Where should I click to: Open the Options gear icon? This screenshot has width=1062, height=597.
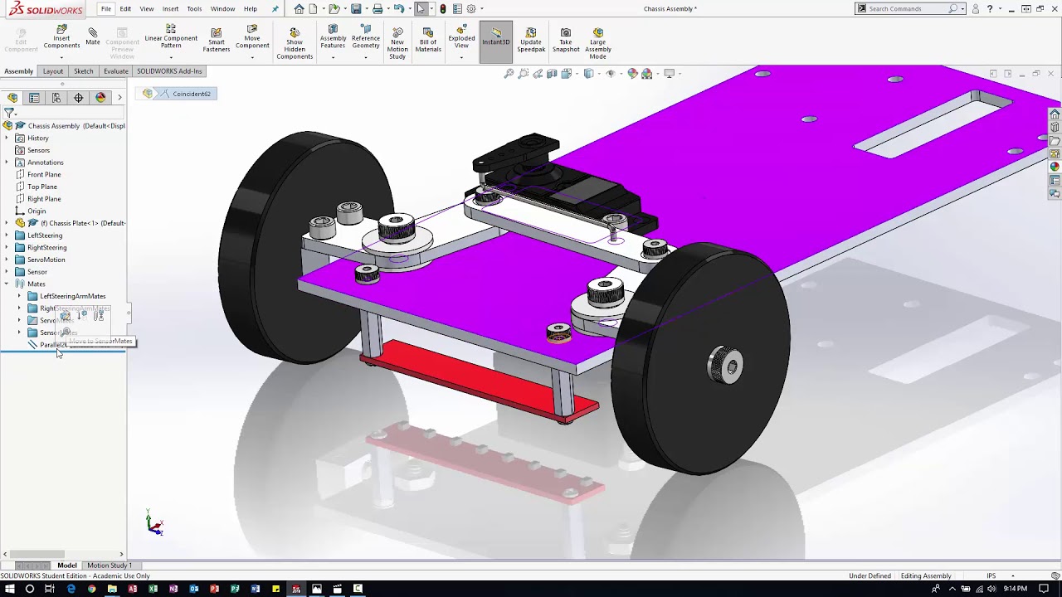tap(471, 9)
